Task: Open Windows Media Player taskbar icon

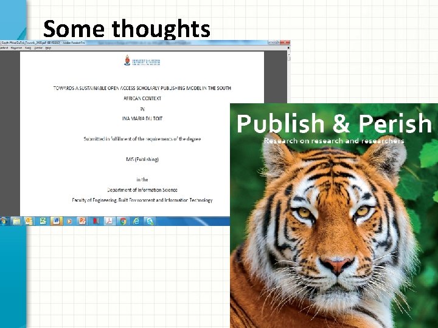Action: (x=69, y=221)
